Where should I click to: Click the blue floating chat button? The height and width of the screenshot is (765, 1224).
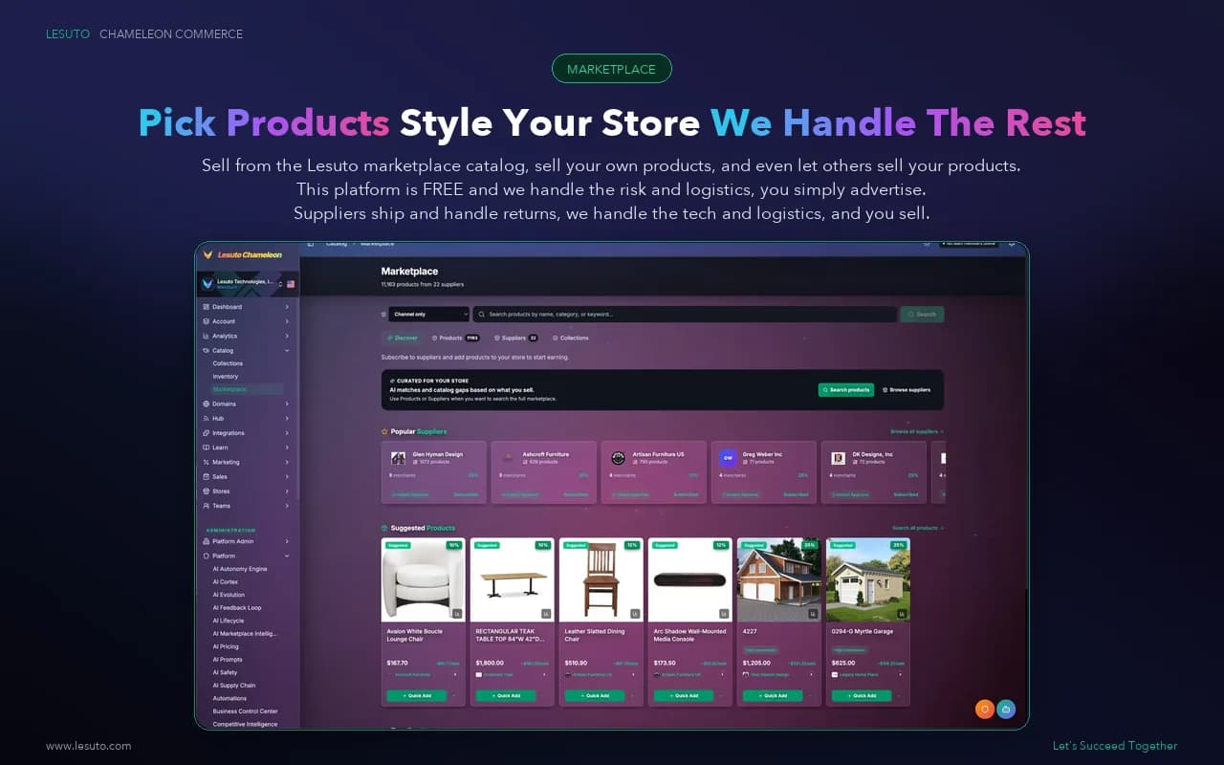tap(1006, 709)
